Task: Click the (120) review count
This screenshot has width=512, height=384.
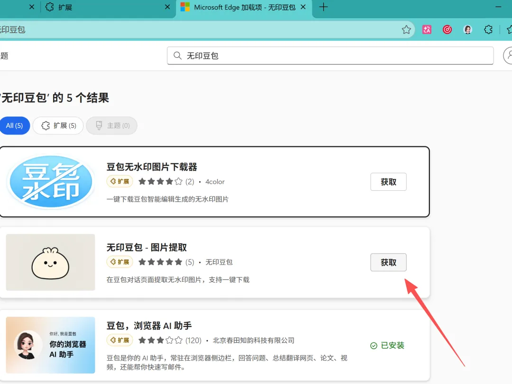Action: [193, 340]
